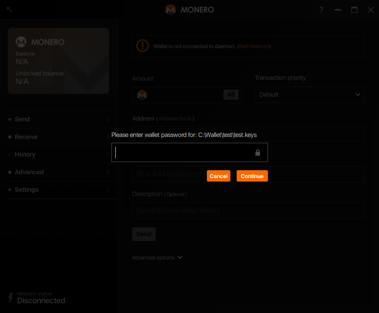Open the Receive menu item
Screen dimensions: 379x313
coord(26,137)
